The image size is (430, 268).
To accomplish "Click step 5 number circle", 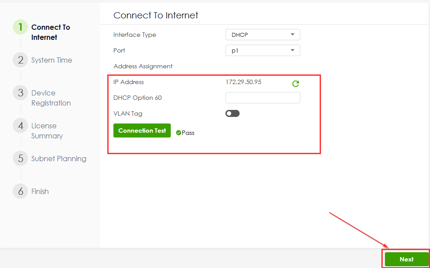I will tap(21, 159).
